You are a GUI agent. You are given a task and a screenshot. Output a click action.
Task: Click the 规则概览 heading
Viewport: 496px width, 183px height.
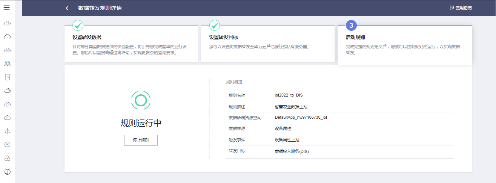[234, 82]
